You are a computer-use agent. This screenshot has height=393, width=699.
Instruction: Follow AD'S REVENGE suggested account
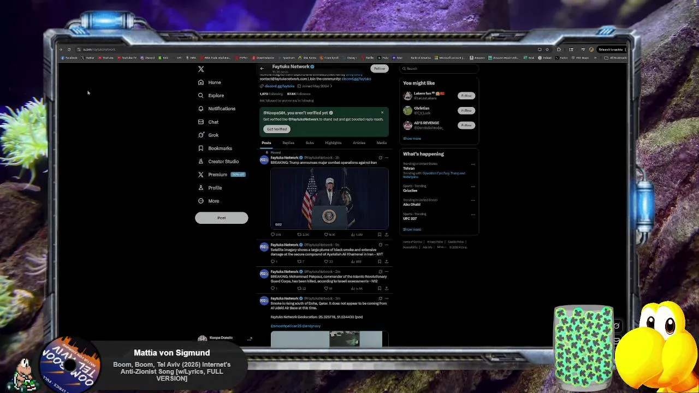(x=466, y=125)
